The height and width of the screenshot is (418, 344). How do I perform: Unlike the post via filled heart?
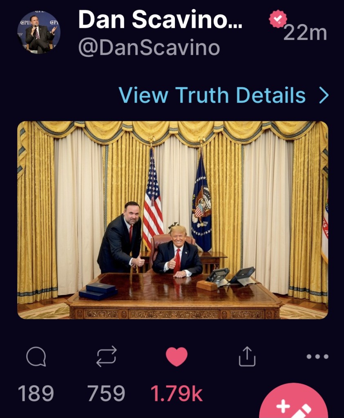click(176, 357)
